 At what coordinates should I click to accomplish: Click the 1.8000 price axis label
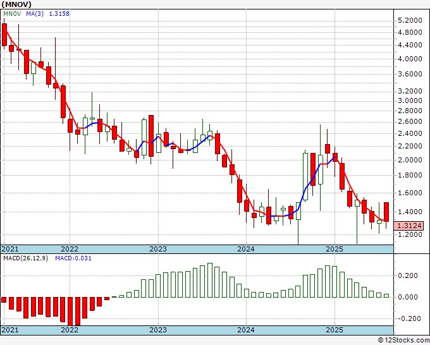[x=410, y=175]
